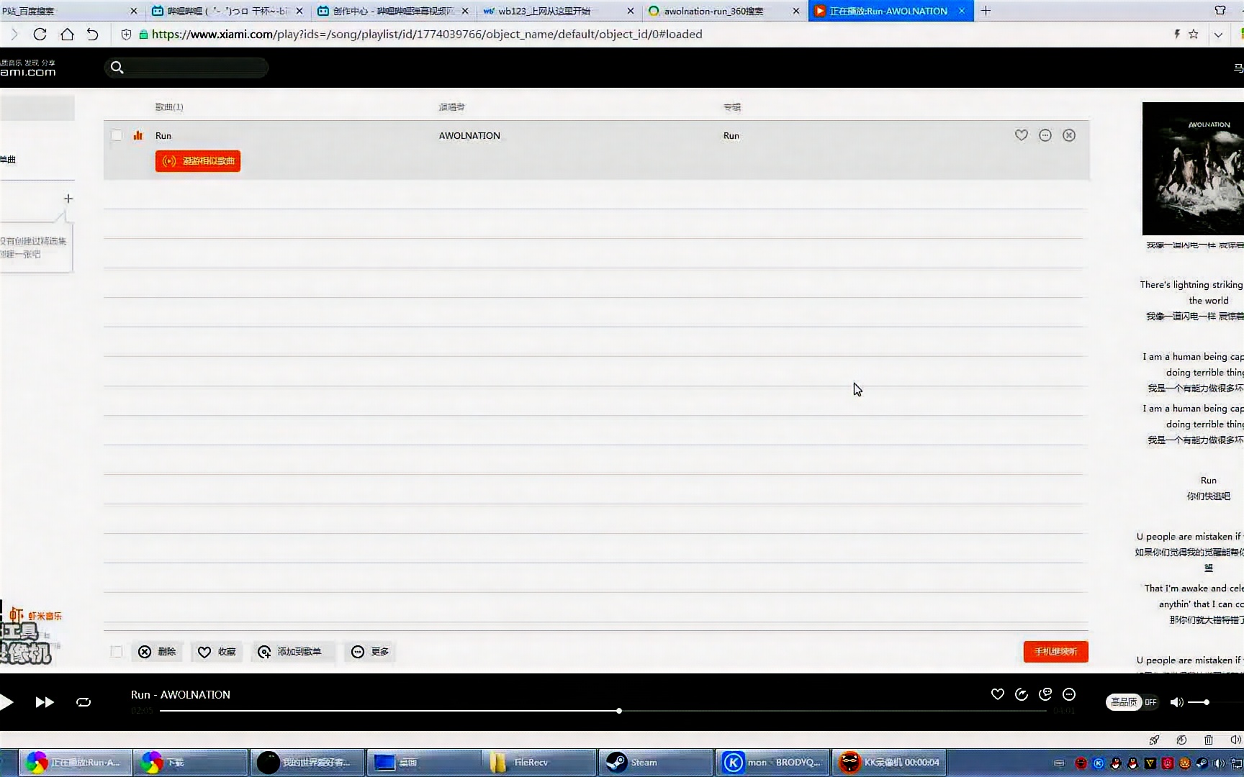
Task: Toggle high quality 高品质 switch
Action: [1132, 702]
